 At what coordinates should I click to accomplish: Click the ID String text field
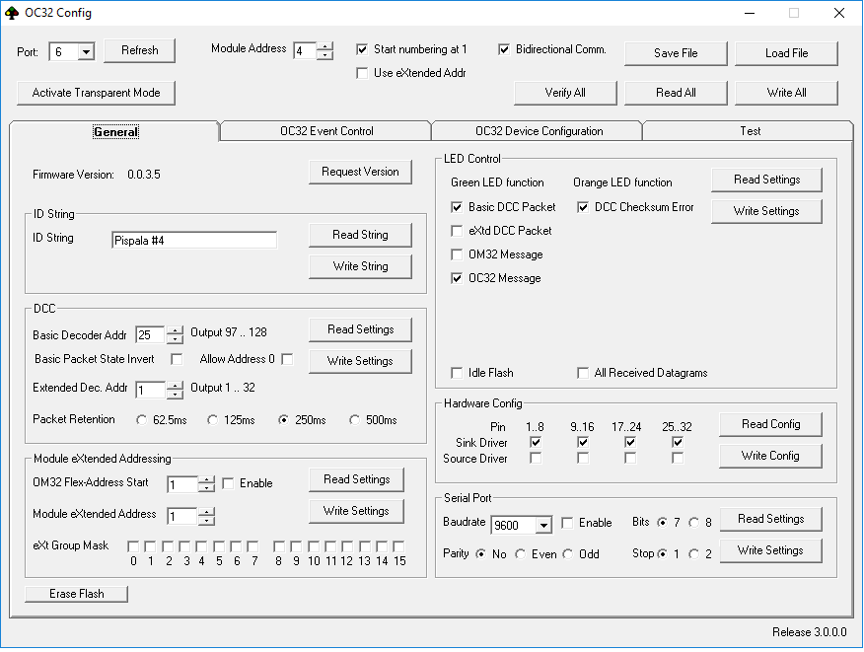[194, 240]
